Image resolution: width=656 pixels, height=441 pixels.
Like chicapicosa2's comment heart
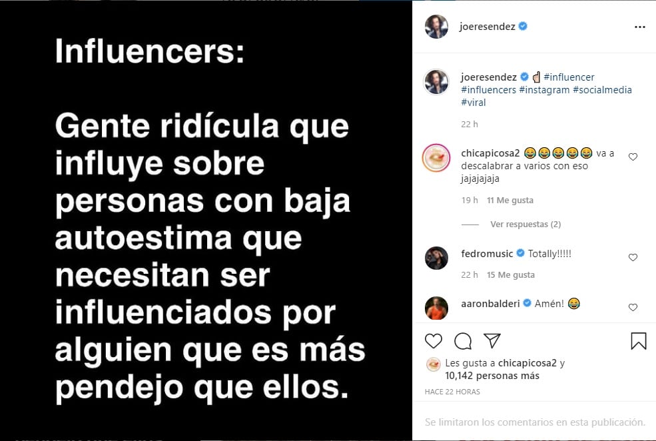[633, 157]
